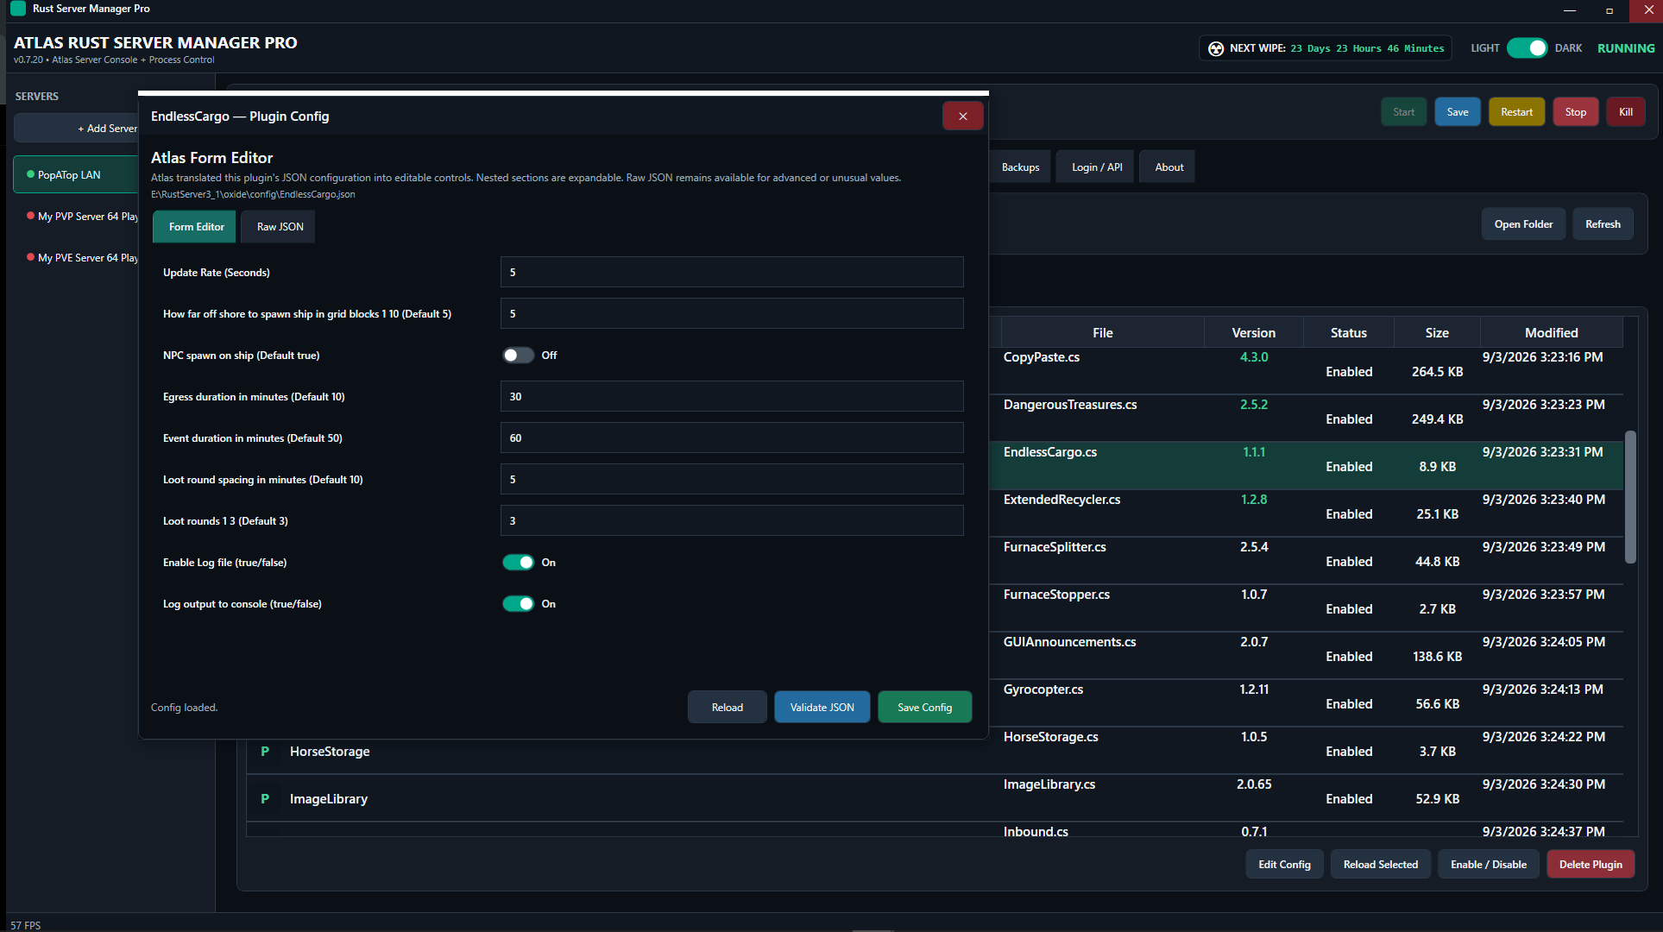Toggle Light/Dark theme switch
Viewport: 1663px width, 932px height.
1527,48
